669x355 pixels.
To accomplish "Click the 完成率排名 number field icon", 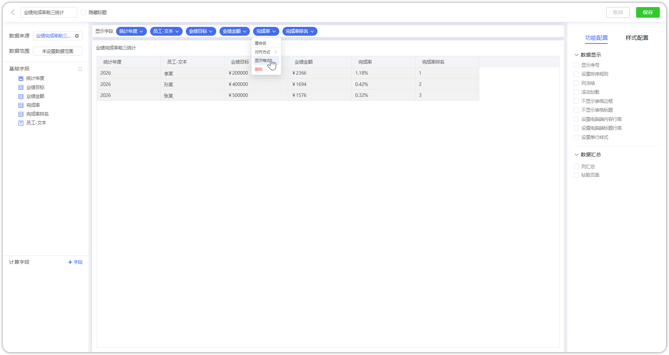I will coord(21,114).
